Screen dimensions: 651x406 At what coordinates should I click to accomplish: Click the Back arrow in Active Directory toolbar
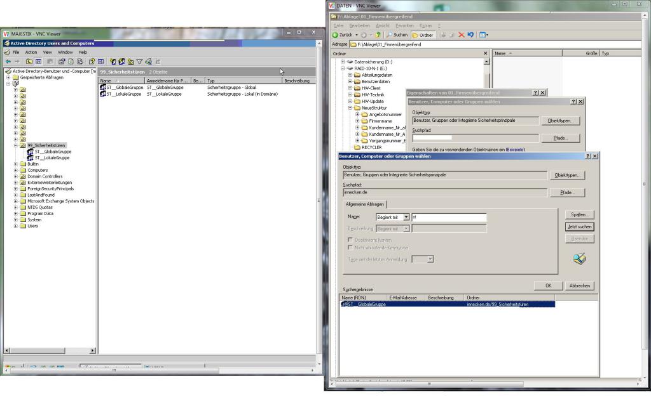(x=8, y=62)
